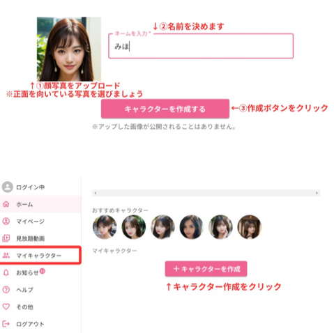Click the uploaded face photo
Screen dimensions: 334x333
coord(69,49)
